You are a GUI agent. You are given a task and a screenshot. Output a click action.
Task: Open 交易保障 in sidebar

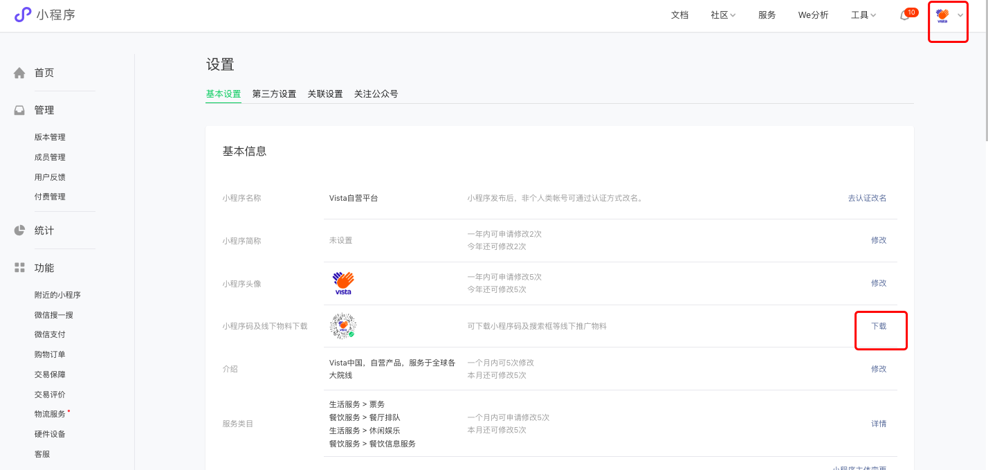click(50, 374)
